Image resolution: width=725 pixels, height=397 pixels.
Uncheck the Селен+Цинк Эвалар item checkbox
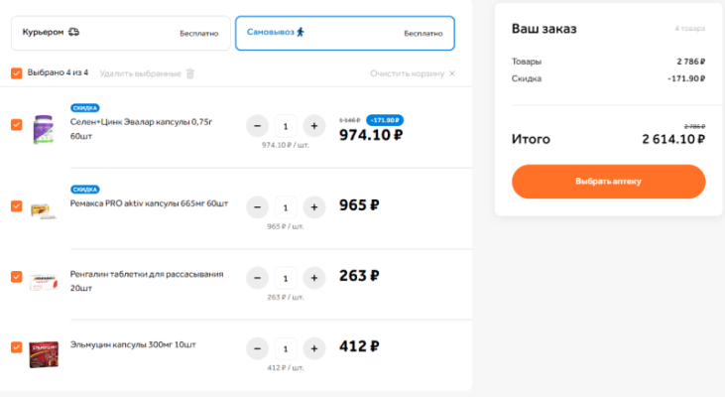coord(16,125)
